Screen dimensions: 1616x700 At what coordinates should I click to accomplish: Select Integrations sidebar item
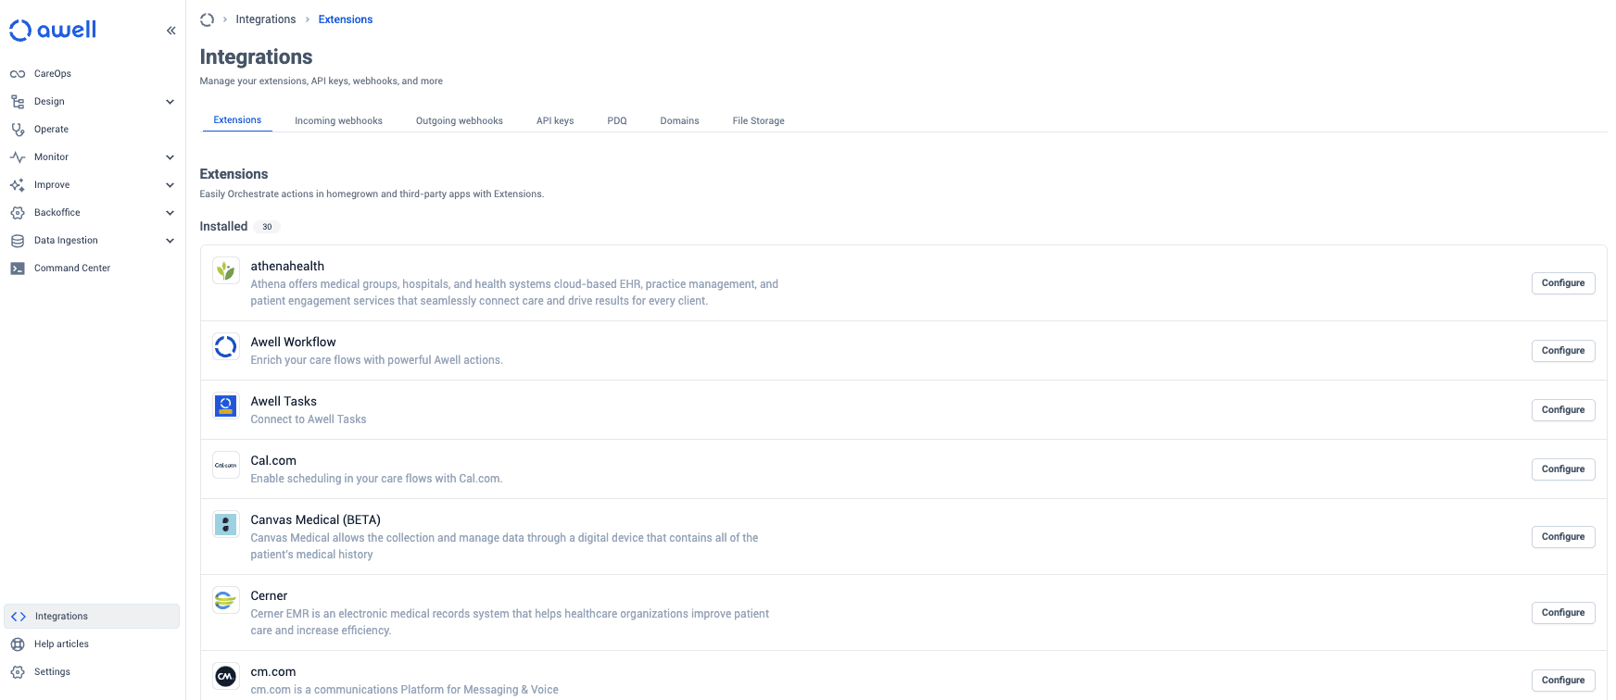tap(92, 617)
